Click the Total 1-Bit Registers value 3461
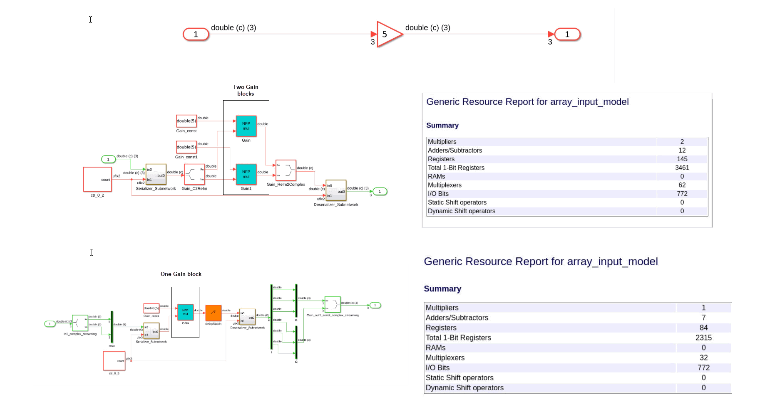The width and height of the screenshot is (765, 414). click(x=682, y=168)
